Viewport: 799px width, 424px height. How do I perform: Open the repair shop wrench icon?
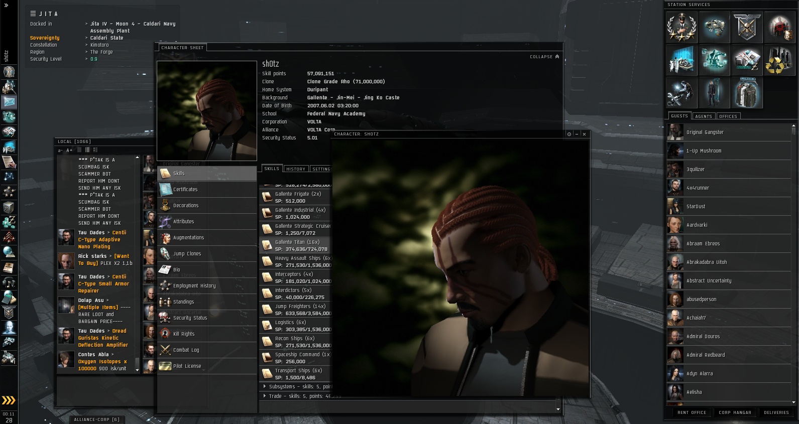[681, 92]
